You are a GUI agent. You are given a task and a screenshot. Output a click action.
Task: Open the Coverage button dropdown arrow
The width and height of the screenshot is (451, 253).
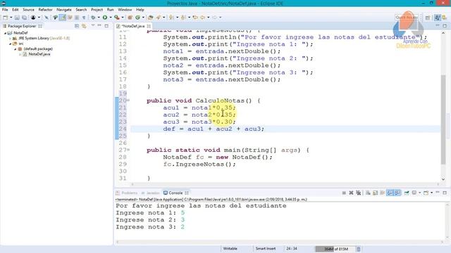pyautogui.click(x=123, y=18)
